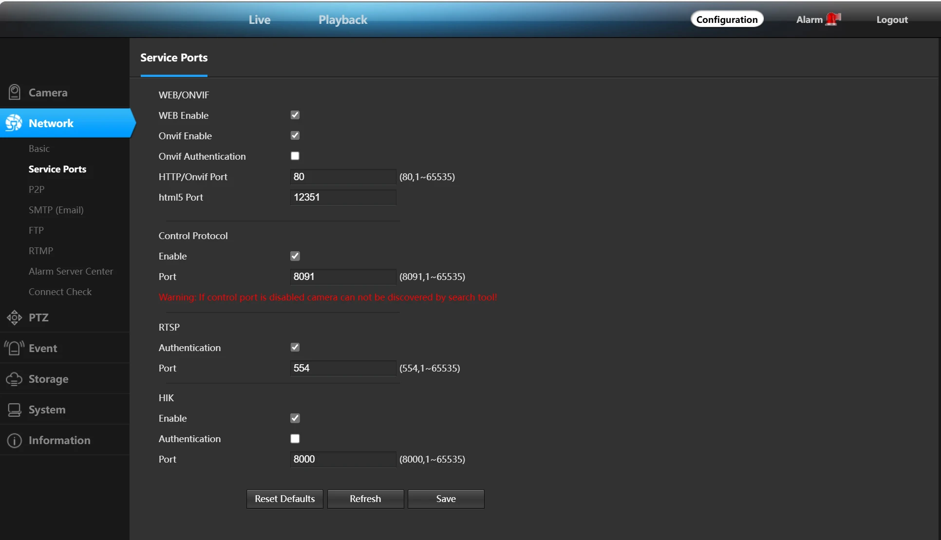Toggle the RTSP Authentication checkbox

click(x=295, y=347)
